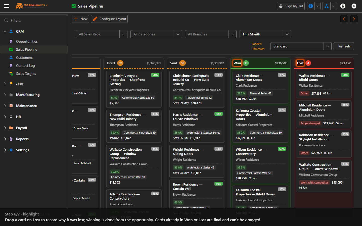Click the Contact Log sidebar icon
Viewport: 362px width, 226px height.
pos(11,66)
